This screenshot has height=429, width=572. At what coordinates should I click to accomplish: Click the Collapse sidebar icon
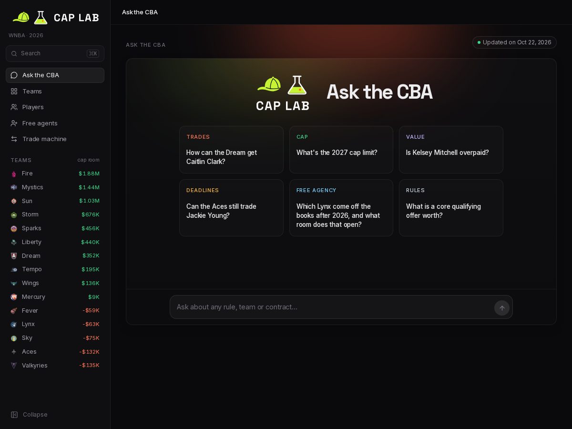pos(14,415)
